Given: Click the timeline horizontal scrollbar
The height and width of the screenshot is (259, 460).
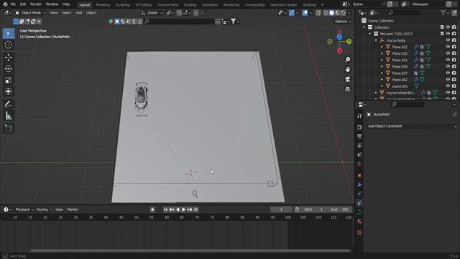Looking at the screenshot, I should tap(190, 250).
